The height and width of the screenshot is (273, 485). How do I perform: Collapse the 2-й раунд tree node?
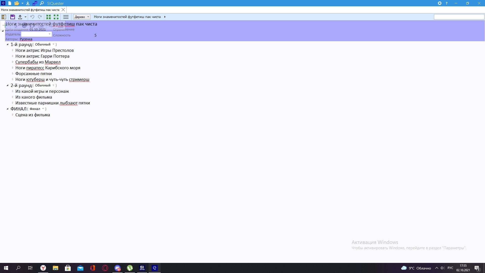click(8, 85)
